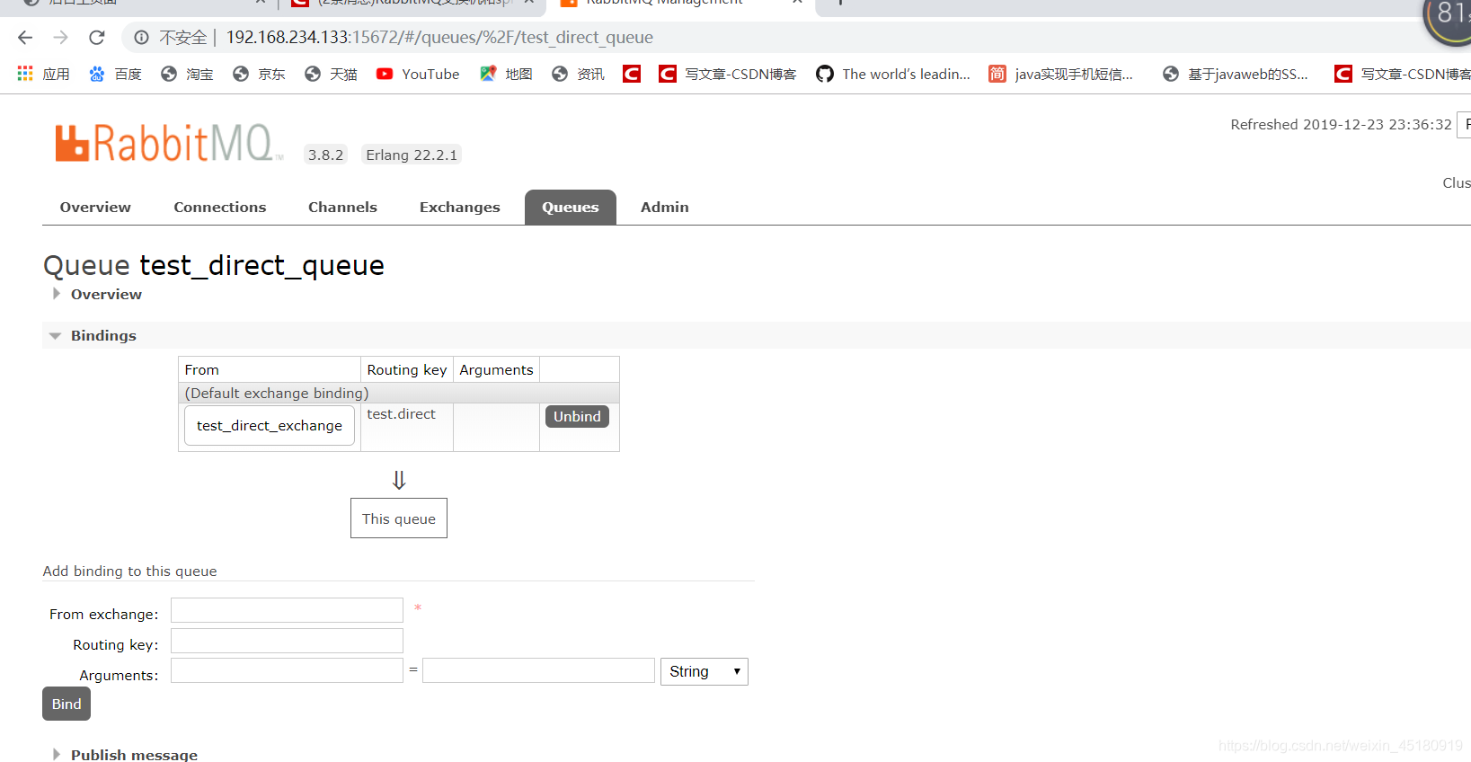Click the test.direct routing key cell
This screenshot has width=1471, height=762.
click(406, 427)
